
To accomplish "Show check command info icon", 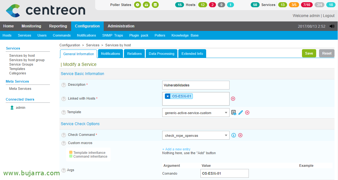I will point(234,135).
